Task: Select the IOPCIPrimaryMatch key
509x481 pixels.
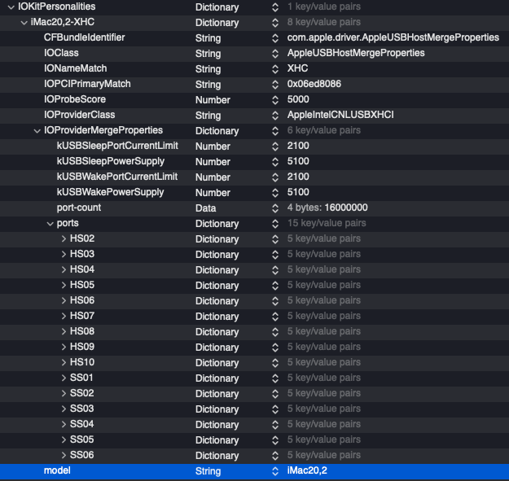Action: pyautogui.click(x=87, y=84)
